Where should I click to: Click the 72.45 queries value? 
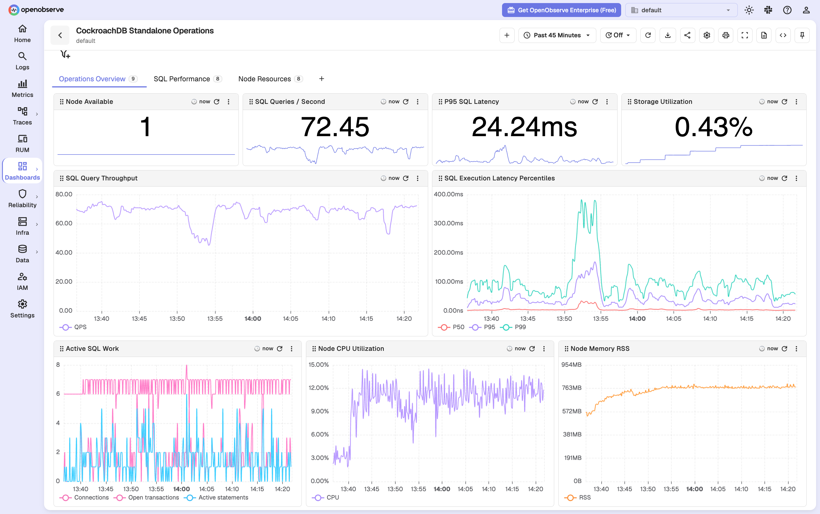(335, 127)
